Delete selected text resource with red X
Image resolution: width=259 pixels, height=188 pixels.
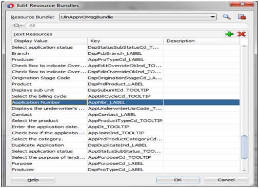pyautogui.click(x=242, y=34)
